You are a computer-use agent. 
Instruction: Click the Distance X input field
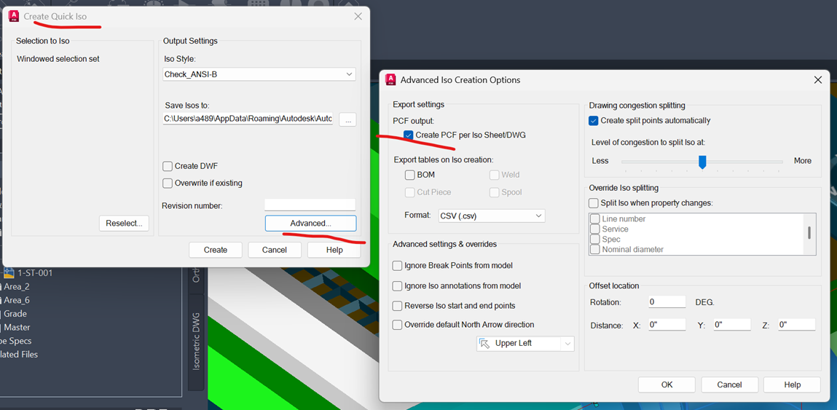coord(667,325)
